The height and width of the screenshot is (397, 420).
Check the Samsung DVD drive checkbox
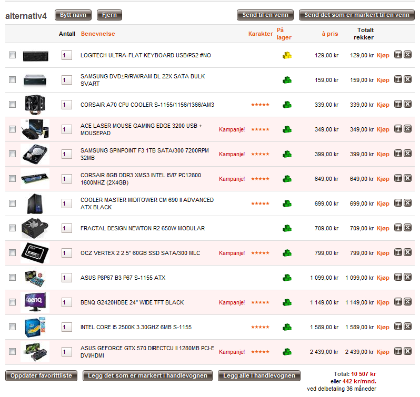[12, 80]
